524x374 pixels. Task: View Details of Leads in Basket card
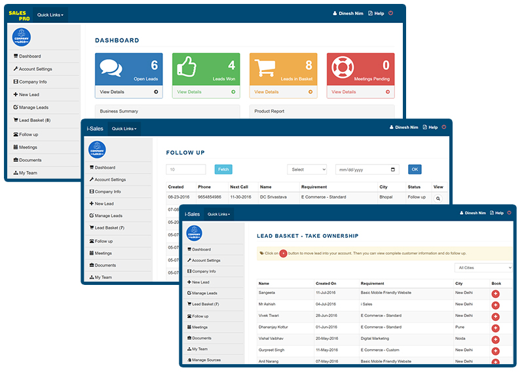[267, 92]
